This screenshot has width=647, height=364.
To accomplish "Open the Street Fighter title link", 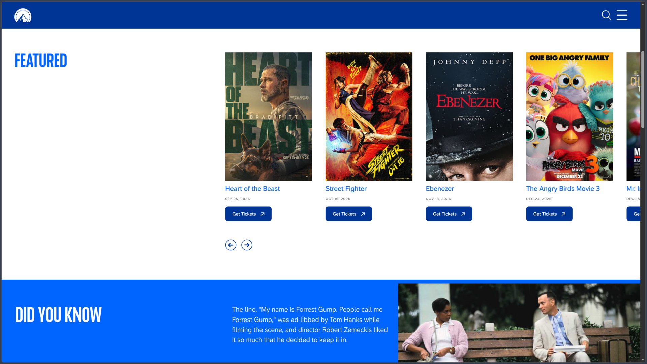I will pos(346,189).
